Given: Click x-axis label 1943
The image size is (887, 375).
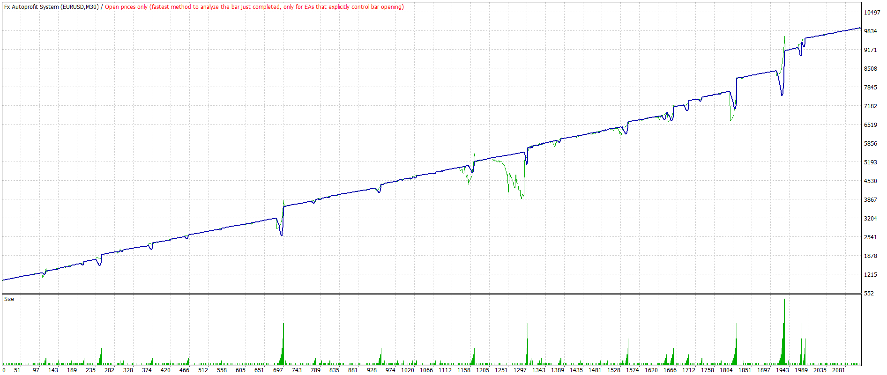Looking at the screenshot, I should [x=783, y=370].
